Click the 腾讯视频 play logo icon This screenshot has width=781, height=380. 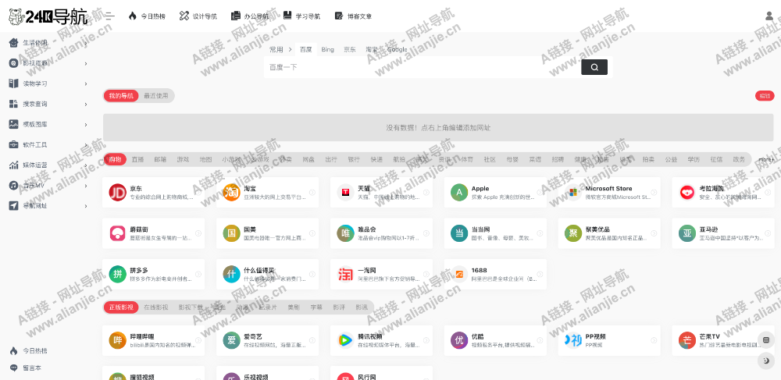point(346,340)
